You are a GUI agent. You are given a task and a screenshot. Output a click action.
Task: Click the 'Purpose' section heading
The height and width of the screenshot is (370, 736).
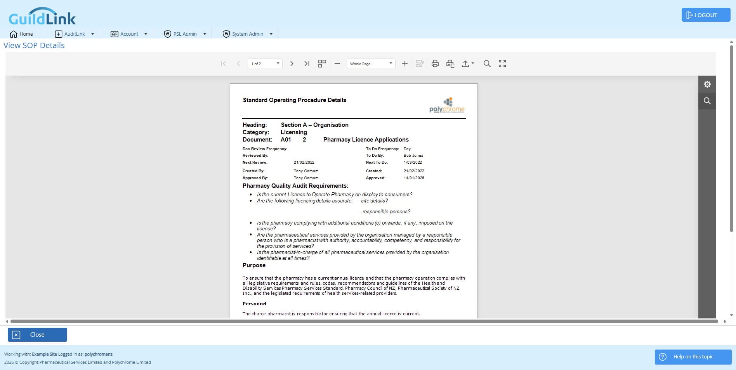[254, 265]
